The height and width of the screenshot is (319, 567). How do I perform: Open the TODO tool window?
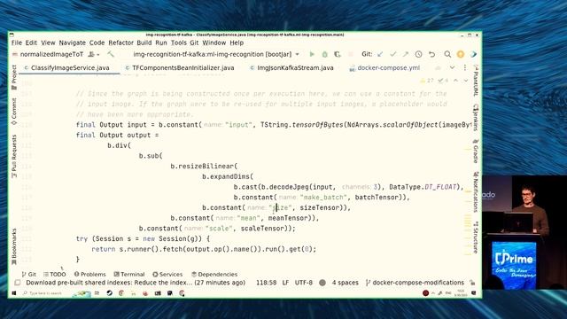click(x=55, y=274)
